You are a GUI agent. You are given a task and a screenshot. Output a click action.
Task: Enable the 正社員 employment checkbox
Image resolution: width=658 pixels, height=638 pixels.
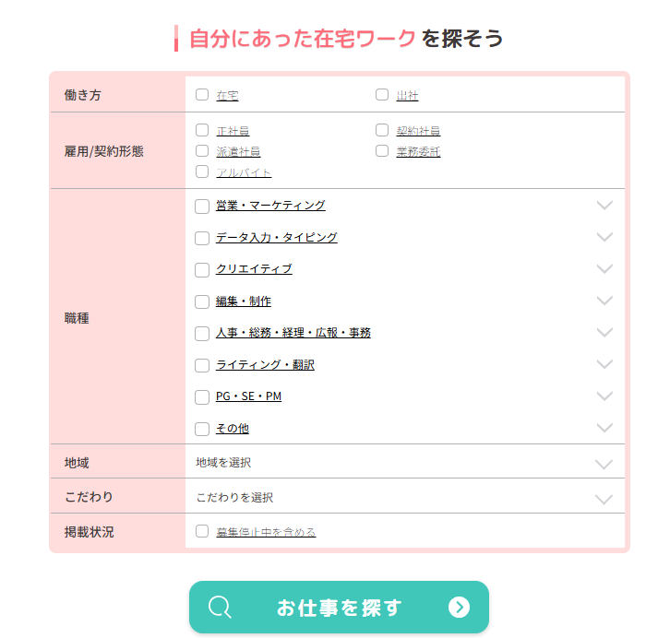click(x=202, y=130)
